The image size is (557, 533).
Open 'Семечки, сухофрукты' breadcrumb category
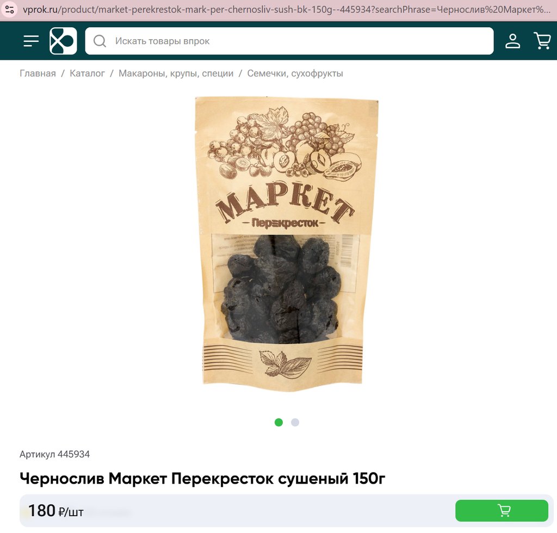[x=295, y=73]
